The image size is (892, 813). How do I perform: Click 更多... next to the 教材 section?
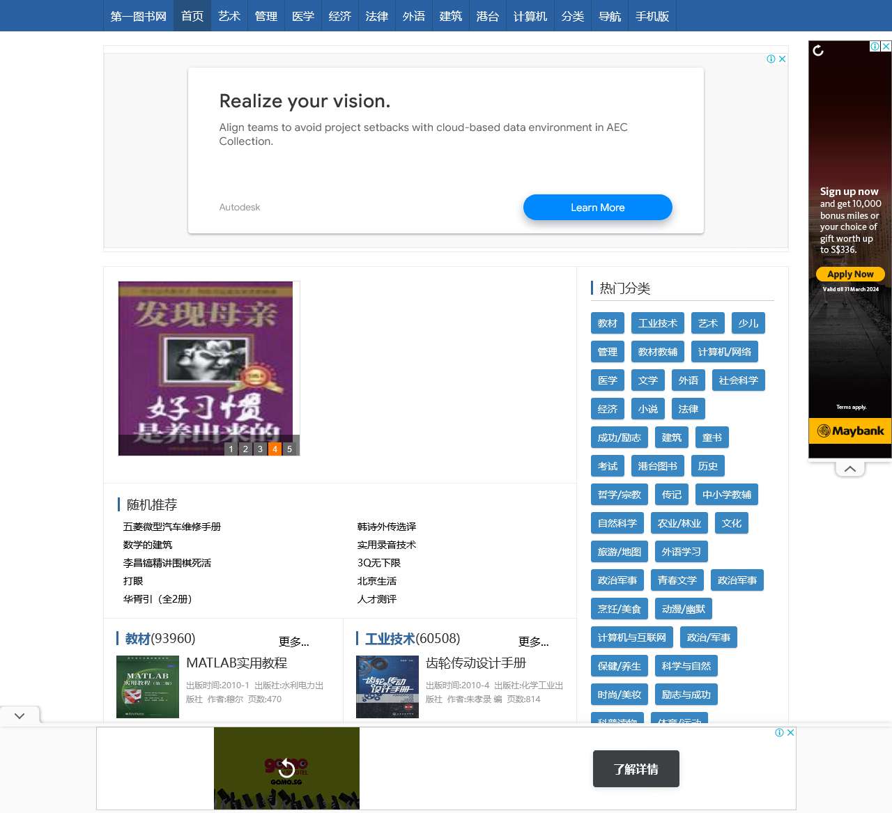pyautogui.click(x=293, y=642)
